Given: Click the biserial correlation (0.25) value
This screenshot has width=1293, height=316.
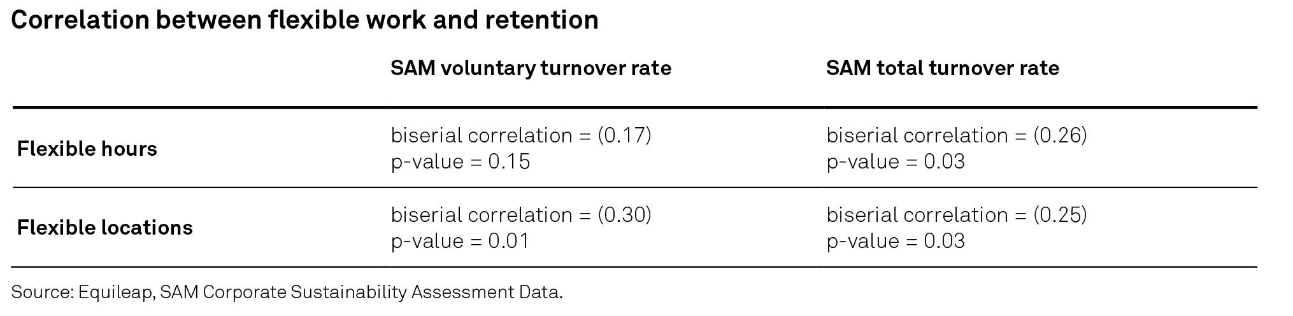Looking at the screenshot, I should [x=956, y=215].
